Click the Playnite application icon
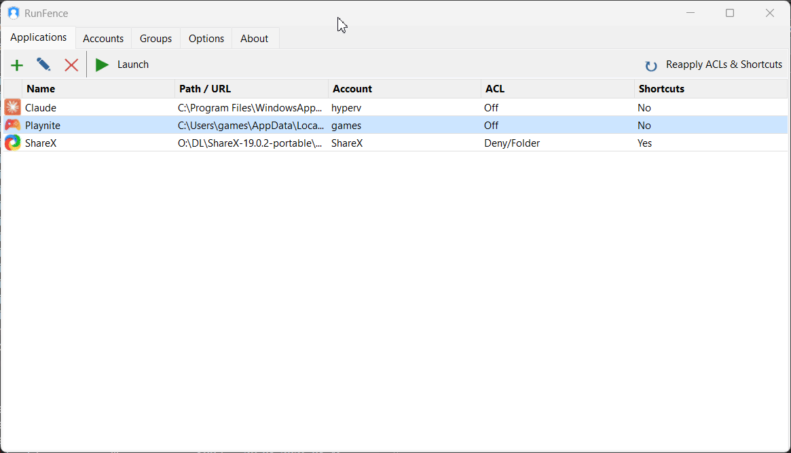Image resolution: width=791 pixels, height=453 pixels. [12, 125]
